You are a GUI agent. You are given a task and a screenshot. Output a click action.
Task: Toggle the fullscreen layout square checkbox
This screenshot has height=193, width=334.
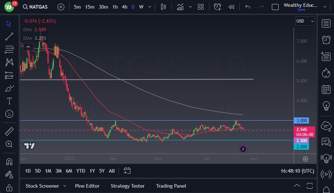coord(275,7)
